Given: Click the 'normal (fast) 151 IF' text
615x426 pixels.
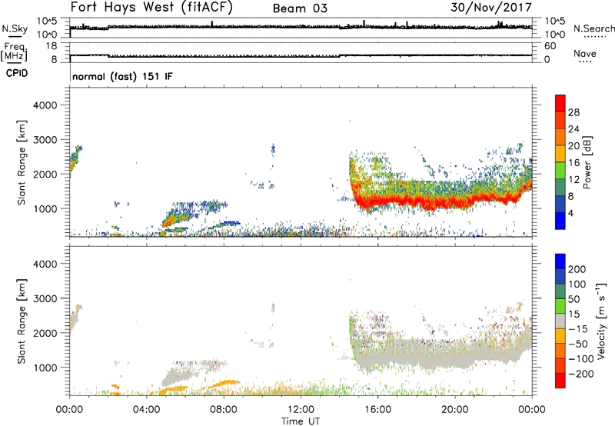Looking at the screenshot, I should pyautogui.click(x=122, y=76).
